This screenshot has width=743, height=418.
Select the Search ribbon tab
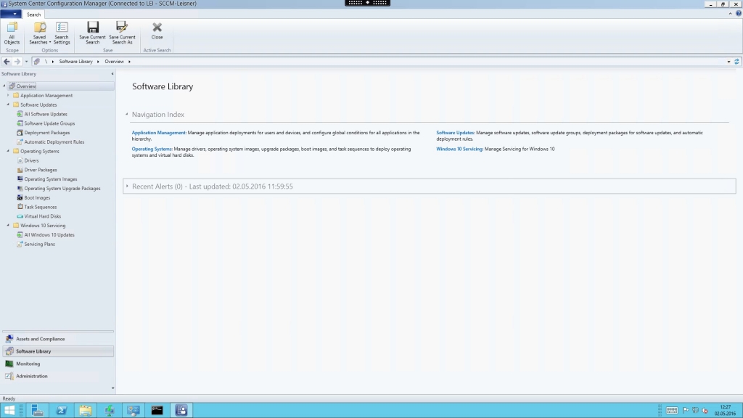click(x=33, y=15)
